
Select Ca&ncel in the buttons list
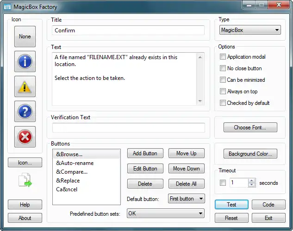87,189
